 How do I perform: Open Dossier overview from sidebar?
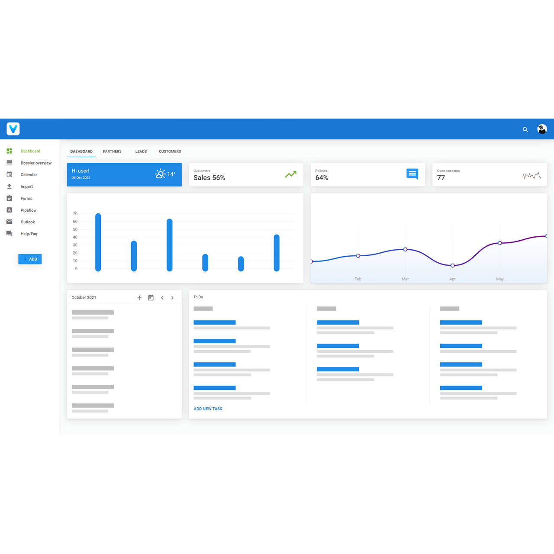(x=36, y=163)
